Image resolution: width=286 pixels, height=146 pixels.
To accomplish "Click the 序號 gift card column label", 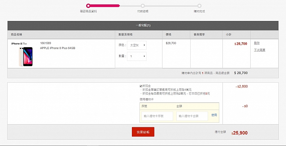I will 144,106.
